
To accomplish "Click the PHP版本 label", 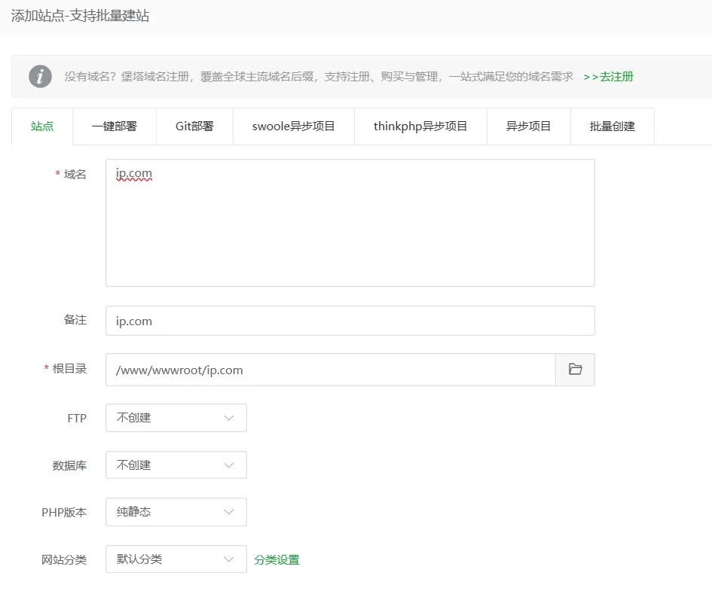I will 64,513.
